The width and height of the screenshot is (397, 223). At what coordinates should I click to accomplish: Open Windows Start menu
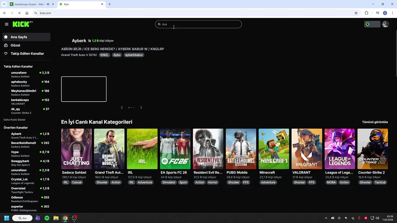click(x=7, y=218)
